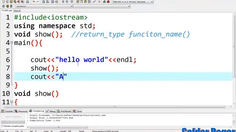Click the Rebuild All icon

[x=89, y=1]
